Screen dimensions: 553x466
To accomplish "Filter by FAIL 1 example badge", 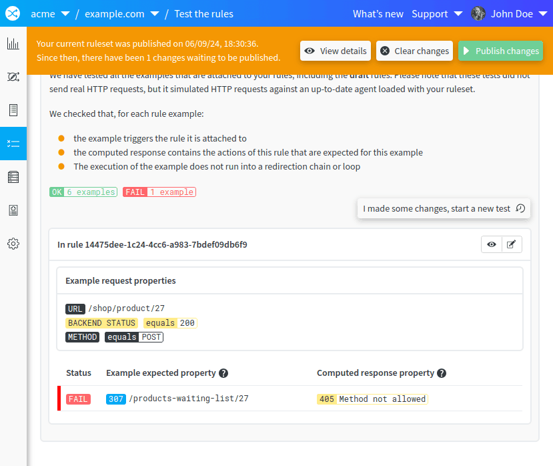I will point(159,192).
